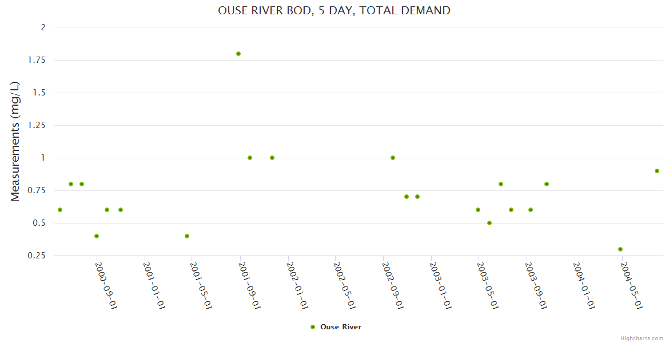The width and height of the screenshot is (669, 343).
Task: Select the last 0.8 point before 2004-01-01
Action: 547,184
